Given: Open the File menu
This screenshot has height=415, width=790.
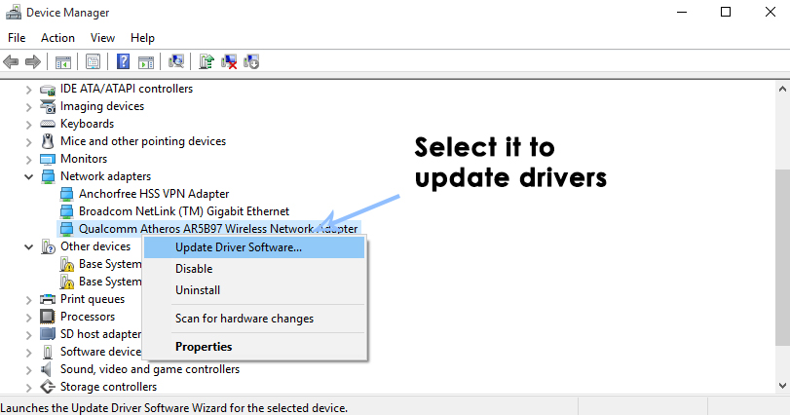Looking at the screenshot, I should (17, 38).
